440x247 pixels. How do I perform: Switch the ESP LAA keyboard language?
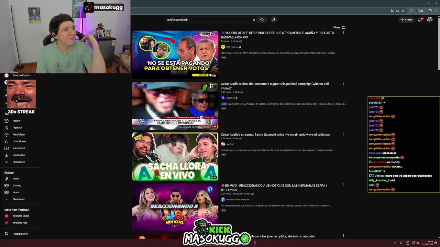[407, 243]
